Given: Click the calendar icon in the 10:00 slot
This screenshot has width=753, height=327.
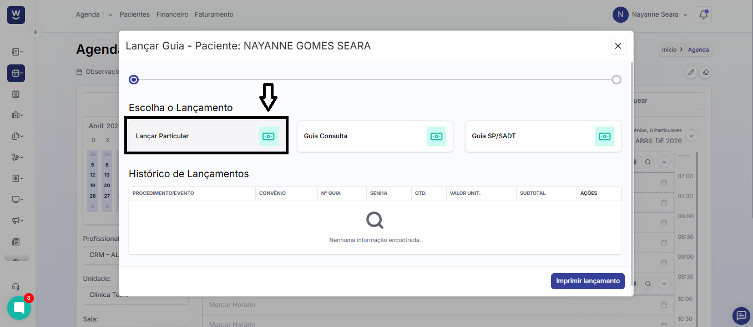Looking at the screenshot, I should point(664,305).
